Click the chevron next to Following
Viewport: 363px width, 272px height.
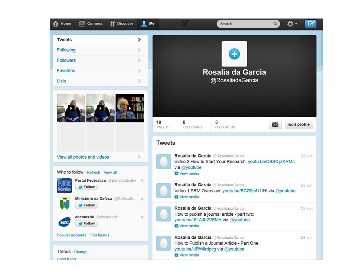tap(139, 50)
